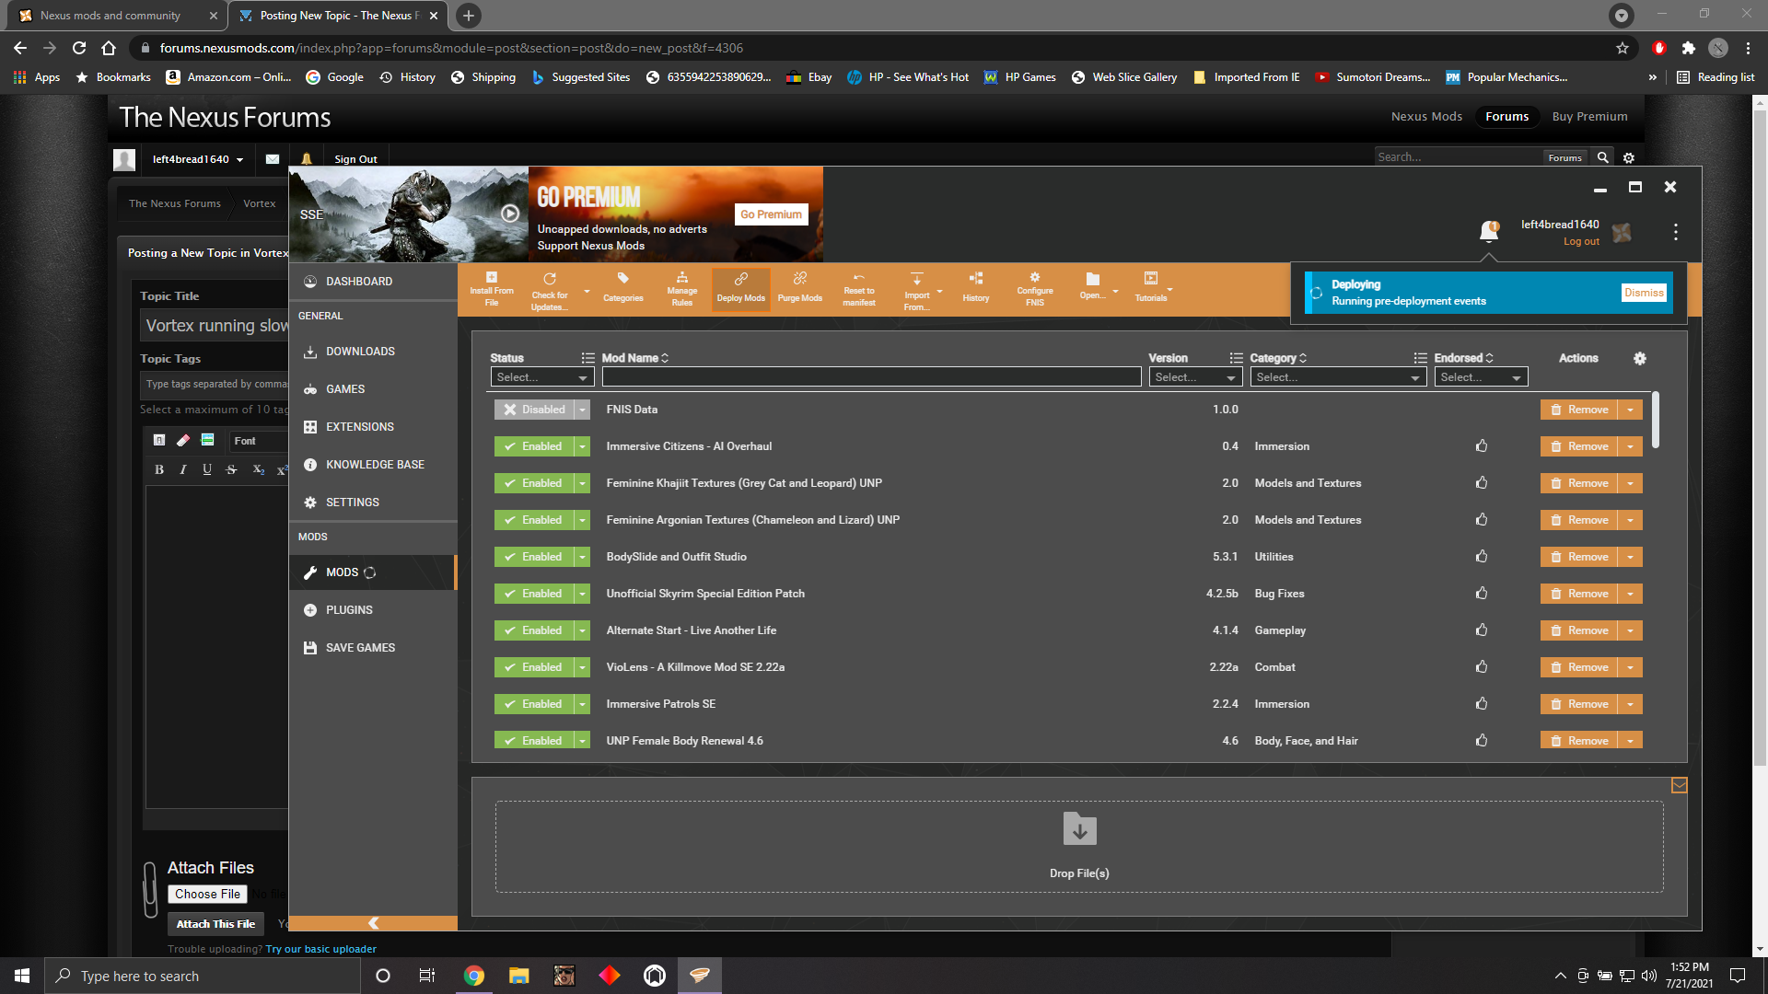Image resolution: width=1768 pixels, height=994 pixels.
Task: Click Choose File in forum Attach Files
Action: (207, 894)
